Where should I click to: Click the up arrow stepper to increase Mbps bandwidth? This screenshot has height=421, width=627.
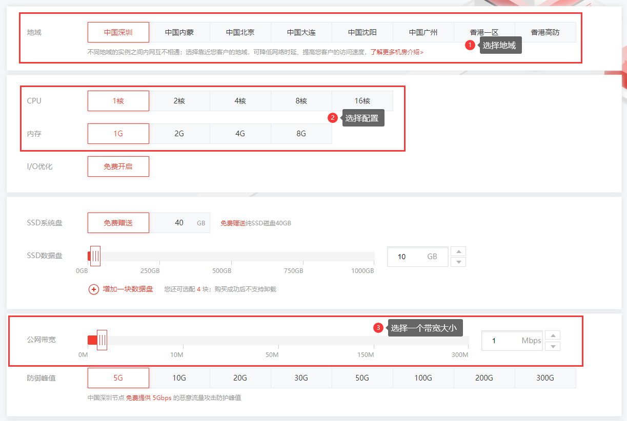point(552,334)
